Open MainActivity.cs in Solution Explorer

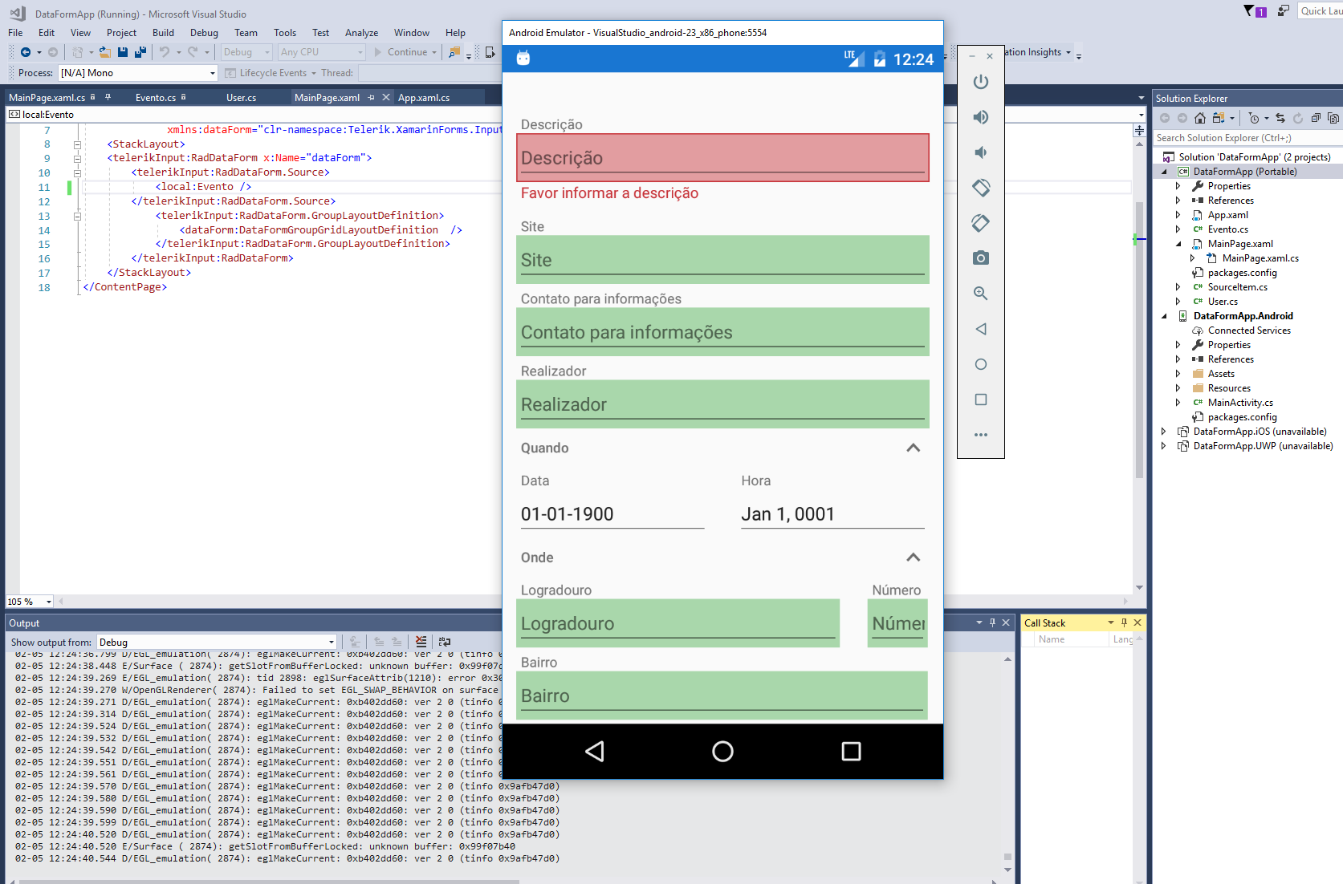coord(1239,403)
